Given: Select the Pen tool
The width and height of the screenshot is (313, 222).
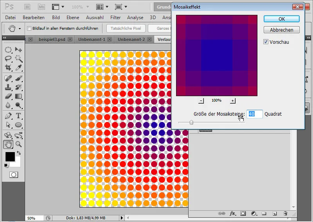Looking at the screenshot, I should (8, 116).
